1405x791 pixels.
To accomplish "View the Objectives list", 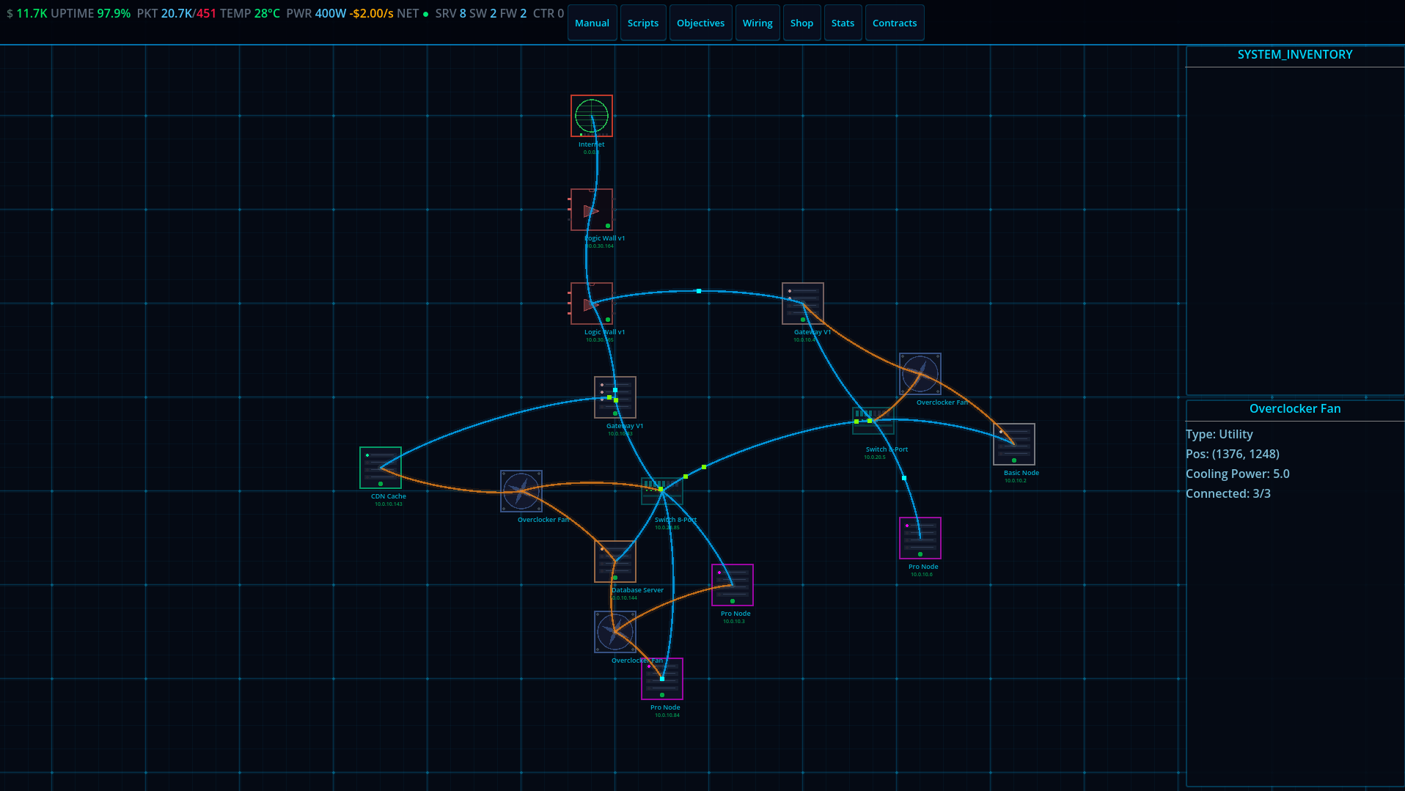I will [x=700, y=23].
